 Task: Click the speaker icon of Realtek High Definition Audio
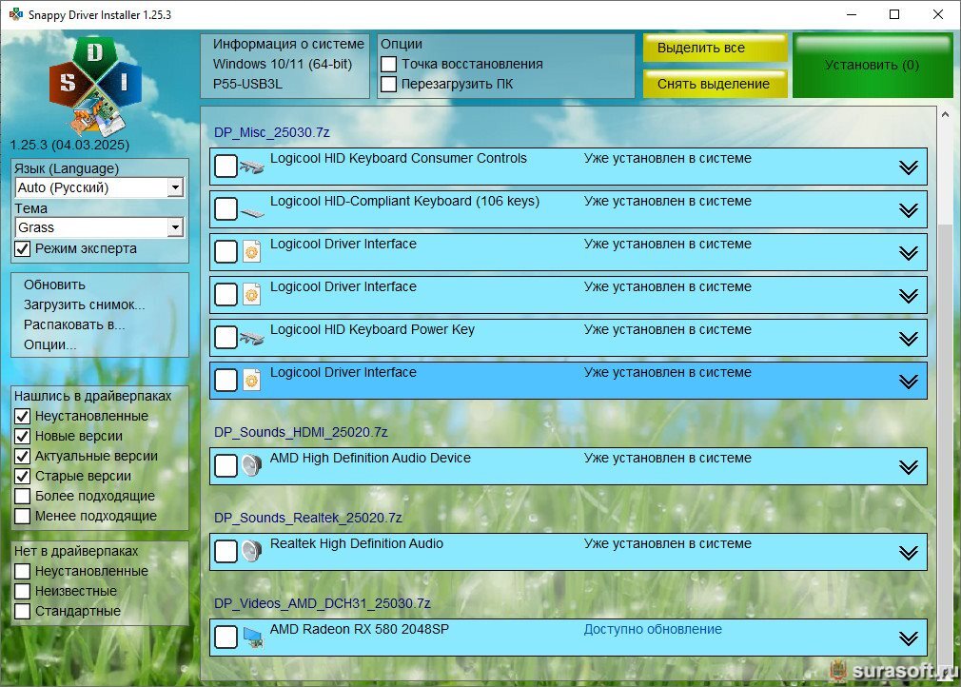point(251,552)
